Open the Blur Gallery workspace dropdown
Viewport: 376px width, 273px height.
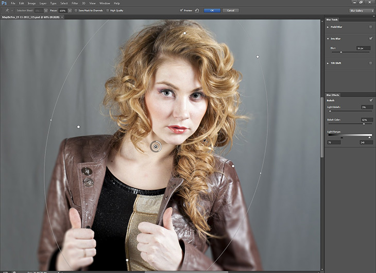click(x=362, y=10)
